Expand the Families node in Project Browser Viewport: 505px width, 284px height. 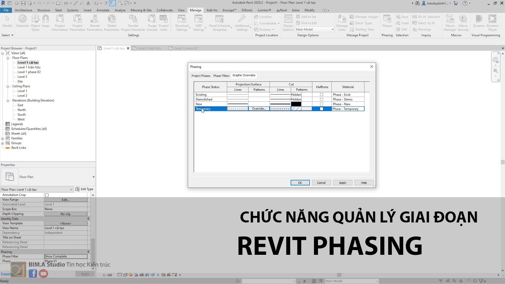(x=3, y=138)
